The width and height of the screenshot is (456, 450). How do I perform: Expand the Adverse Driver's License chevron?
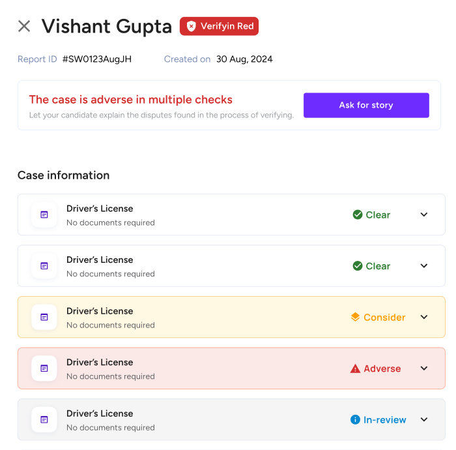coord(424,368)
